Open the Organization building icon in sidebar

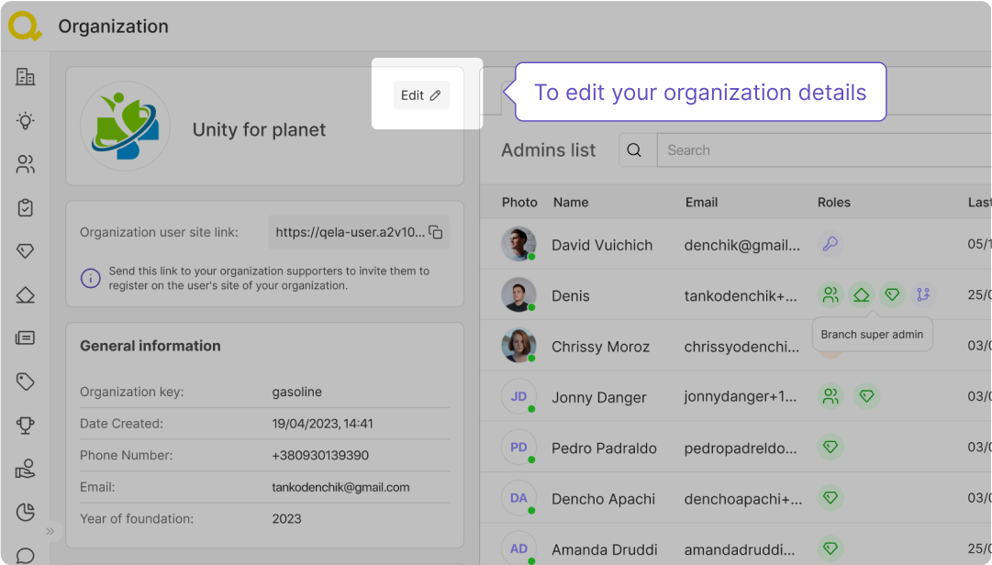coord(26,77)
